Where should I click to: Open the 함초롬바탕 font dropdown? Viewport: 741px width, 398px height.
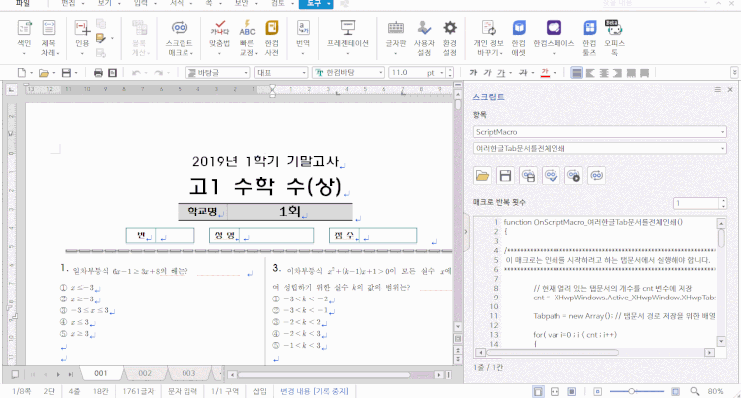click(x=348, y=73)
